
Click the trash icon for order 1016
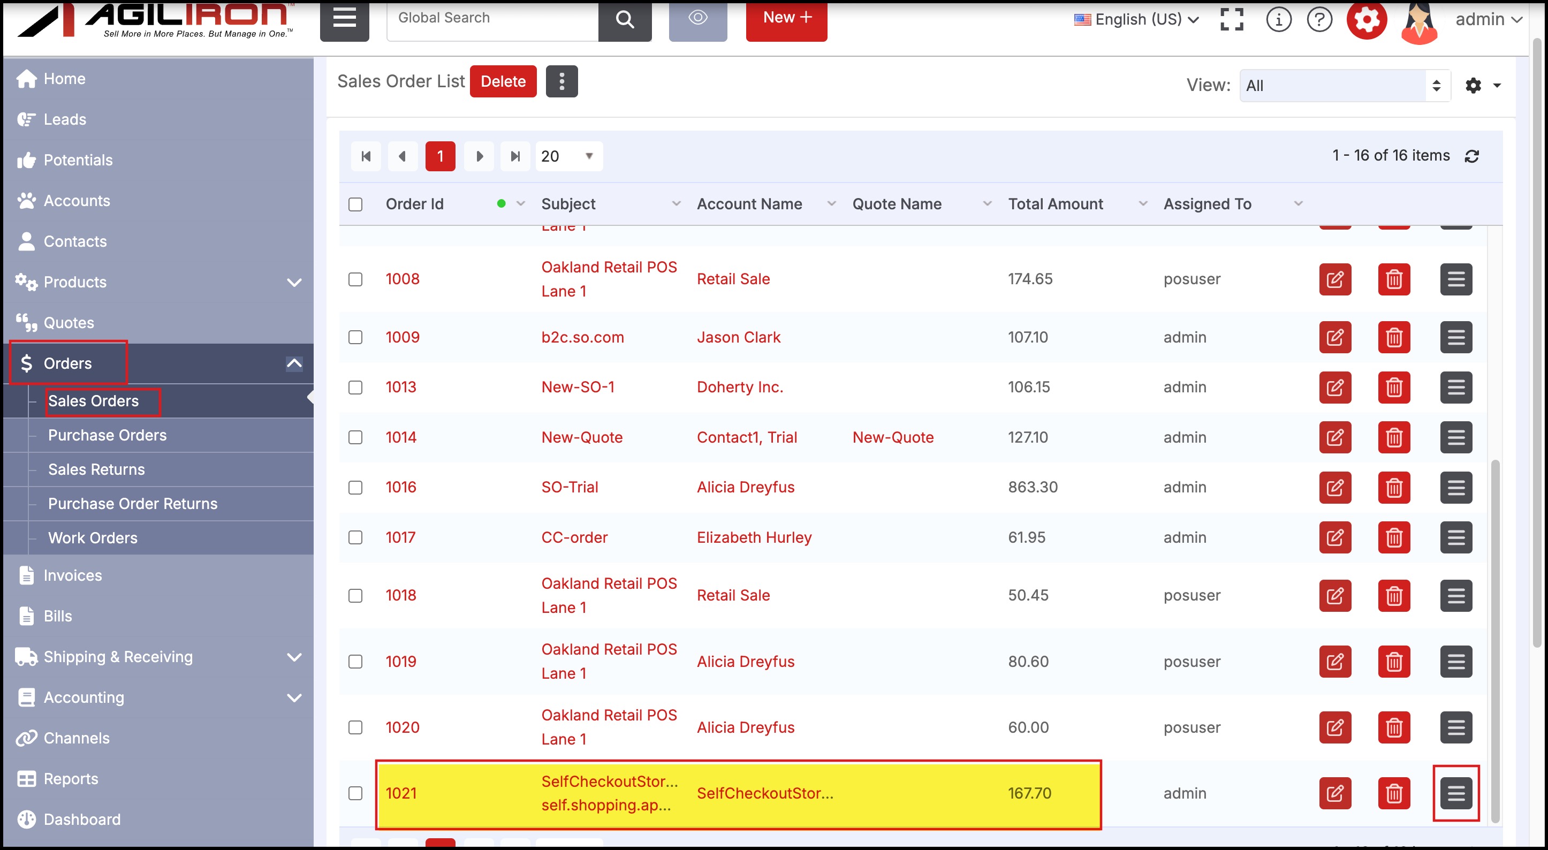(1393, 488)
